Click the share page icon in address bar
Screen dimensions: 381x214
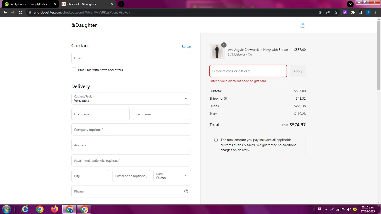tap(328, 12)
